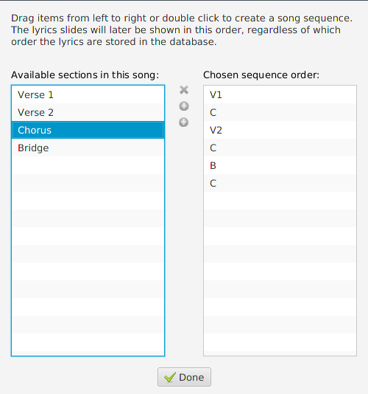
Task: Select Verse 1 in available sections
Action: pos(88,94)
